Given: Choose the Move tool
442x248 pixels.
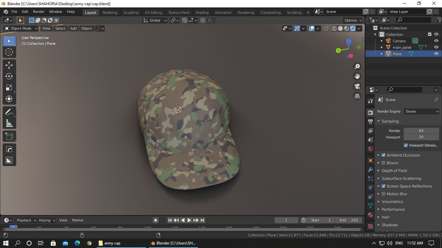Looking at the screenshot, I should (9, 65).
